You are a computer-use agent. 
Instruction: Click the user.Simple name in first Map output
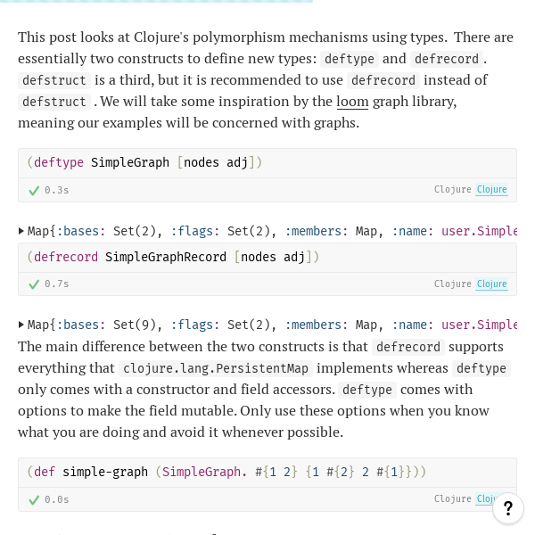click(x=479, y=231)
